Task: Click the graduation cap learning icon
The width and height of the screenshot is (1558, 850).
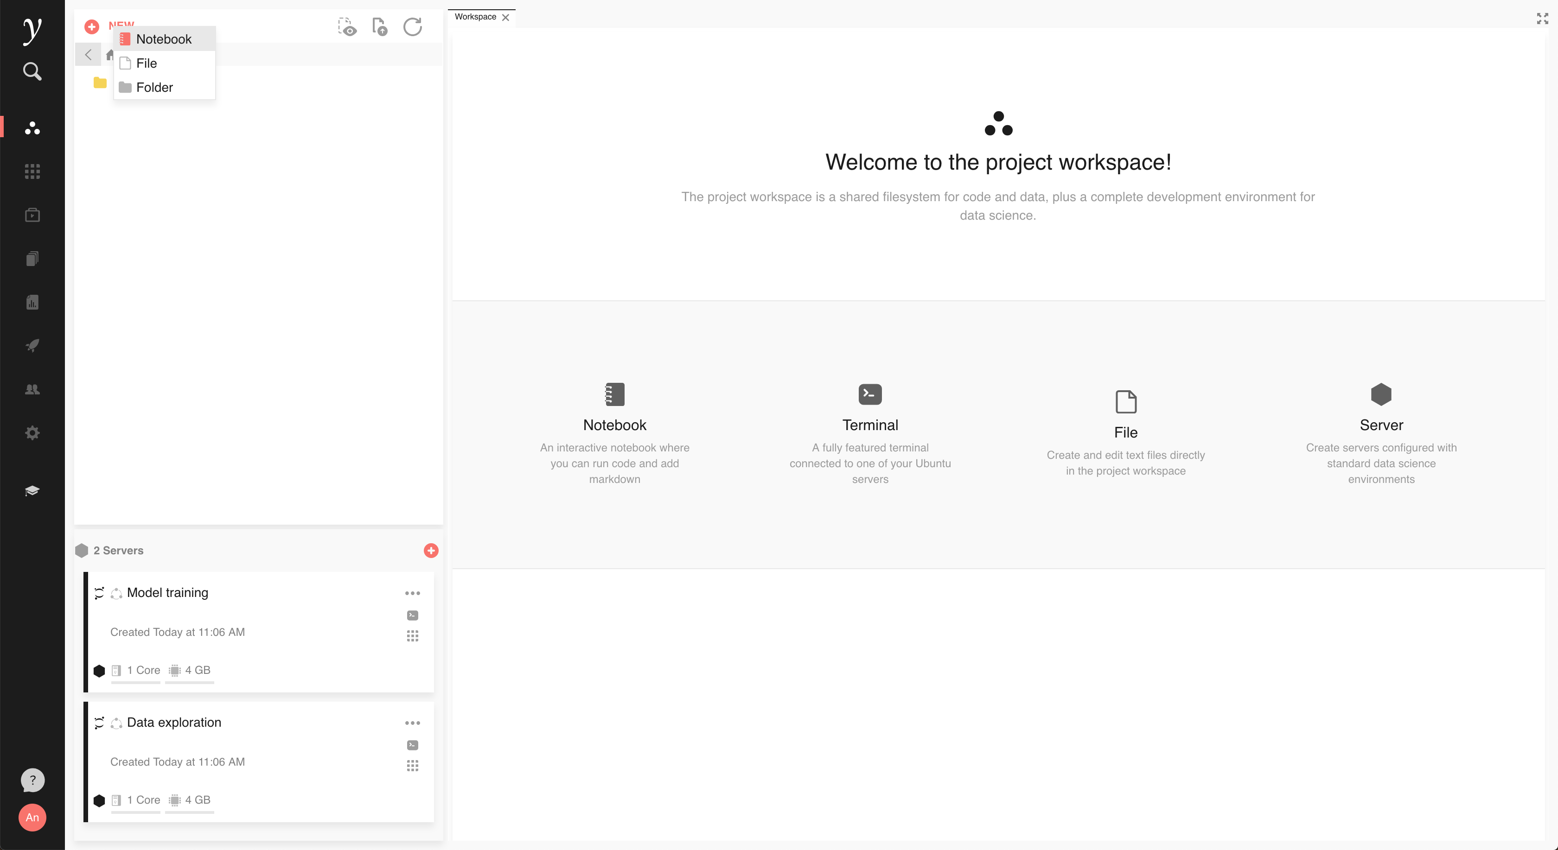Action: coord(32,490)
